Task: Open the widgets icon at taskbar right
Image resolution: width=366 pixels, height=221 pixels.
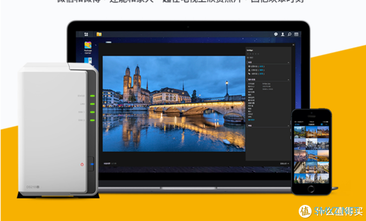Action: (297, 34)
